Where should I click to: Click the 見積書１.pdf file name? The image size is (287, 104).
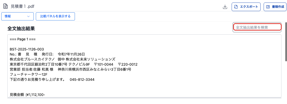23,6
